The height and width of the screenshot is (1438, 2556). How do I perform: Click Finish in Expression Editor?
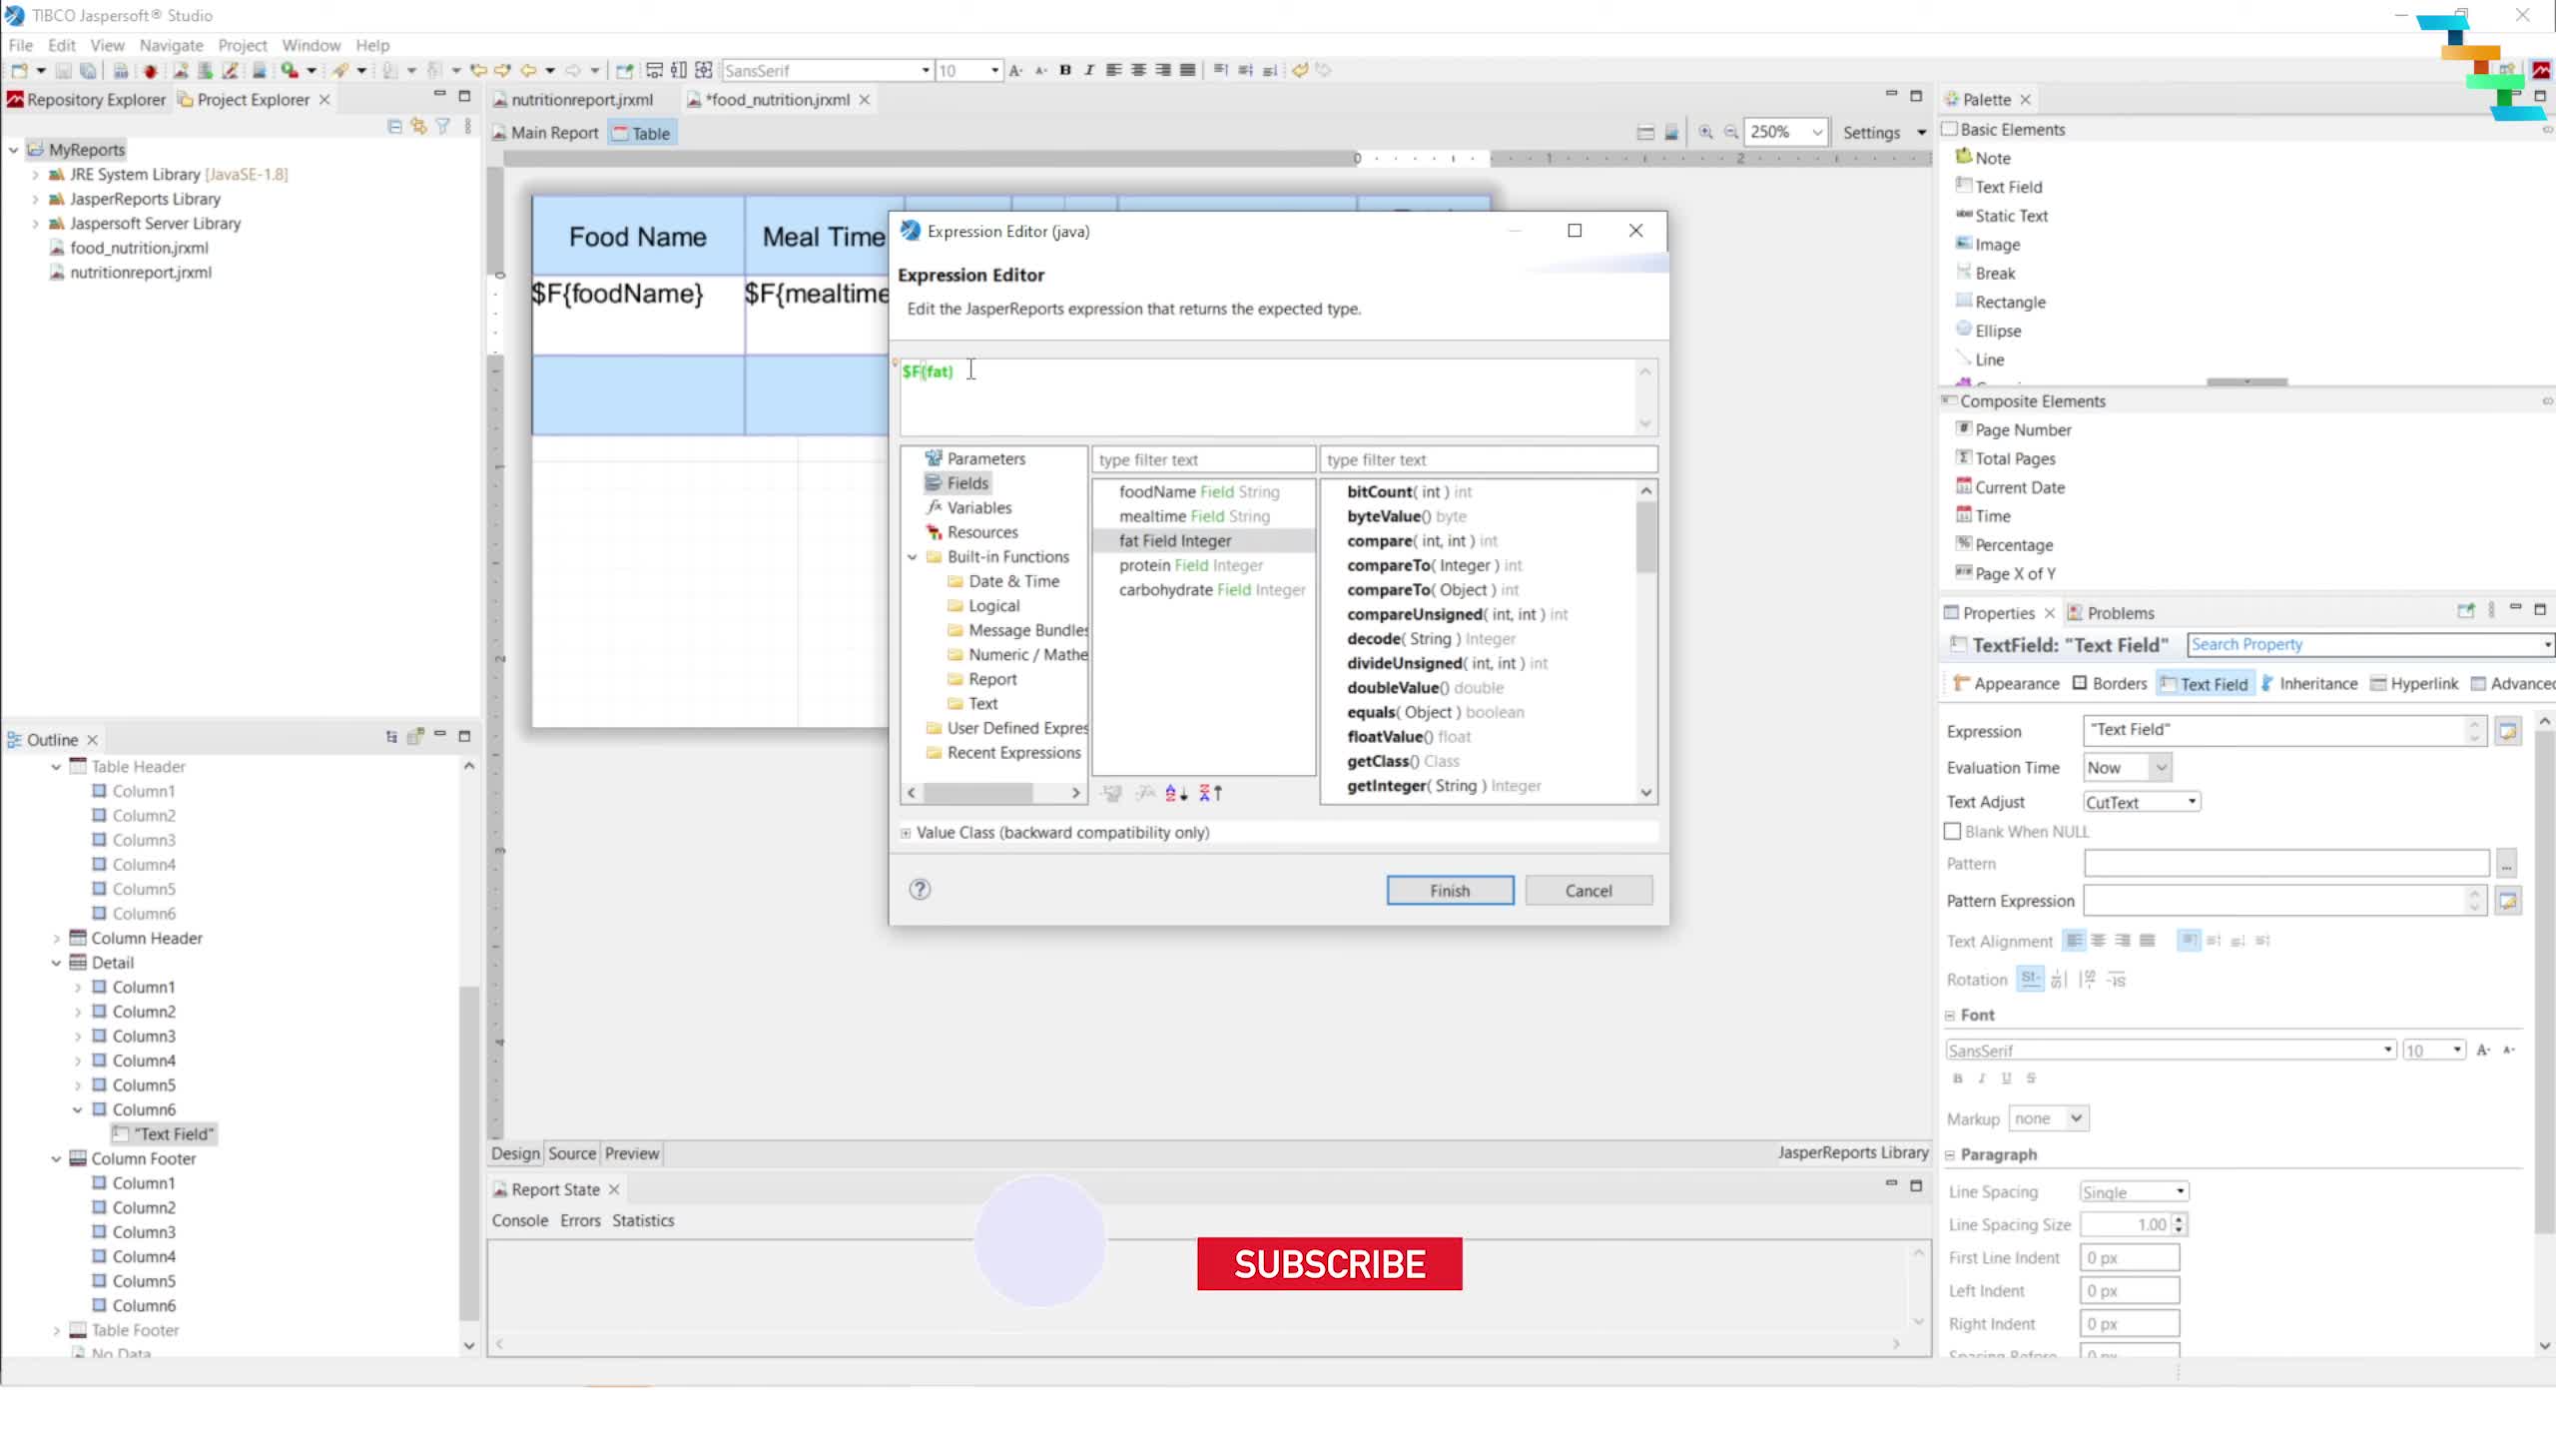(x=1450, y=891)
